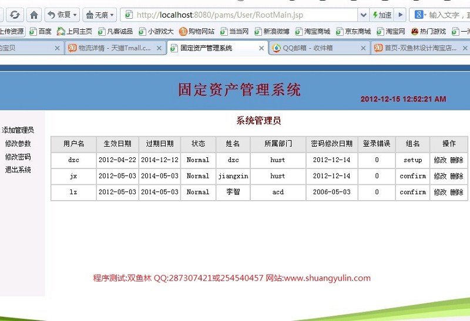Open the 百度 bookmark
This screenshot has height=321, width=470.
pos(41,31)
